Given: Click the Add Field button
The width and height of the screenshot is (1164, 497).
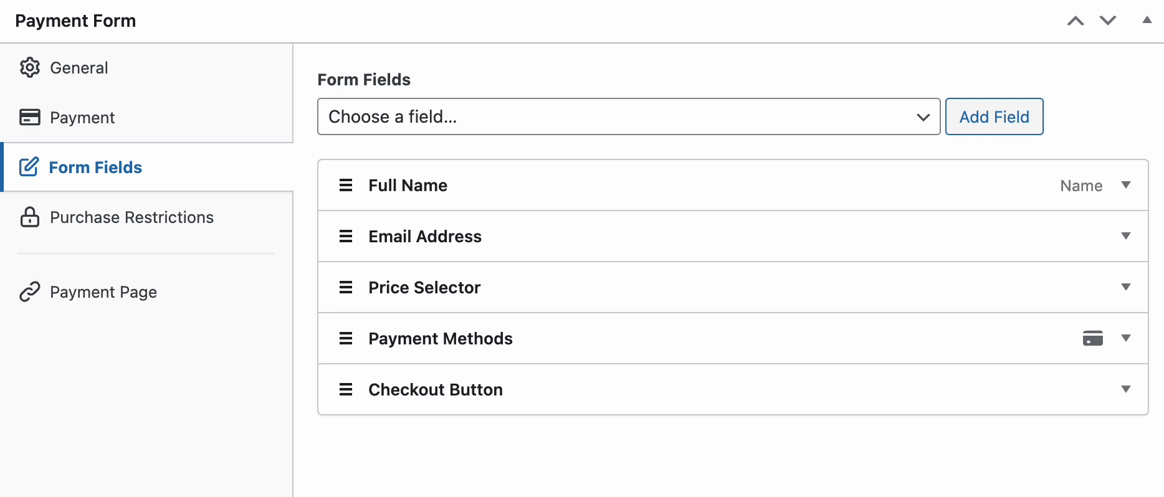Looking at the screenshot, I should [x=994, y=116].
